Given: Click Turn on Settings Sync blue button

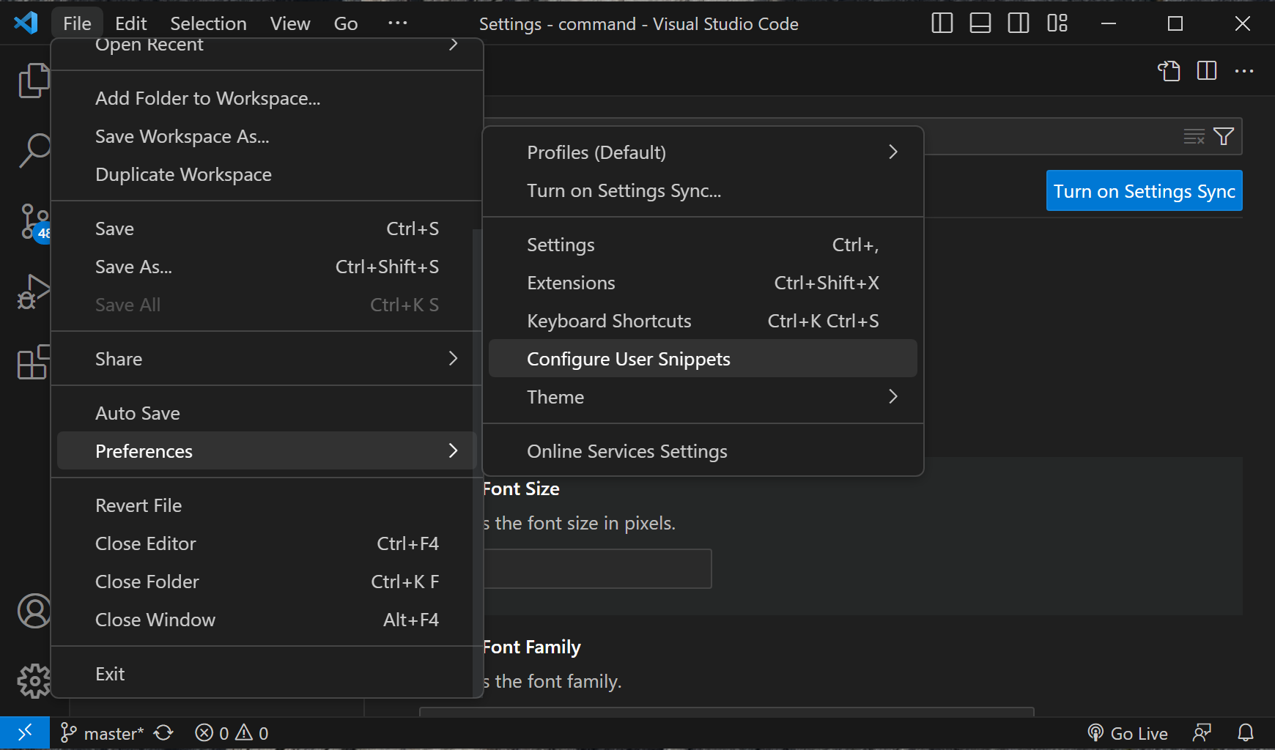Looking at the screenshot, I should click(1144, 190).
